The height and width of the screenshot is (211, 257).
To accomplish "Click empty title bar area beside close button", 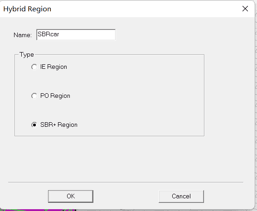I will 147,9.
